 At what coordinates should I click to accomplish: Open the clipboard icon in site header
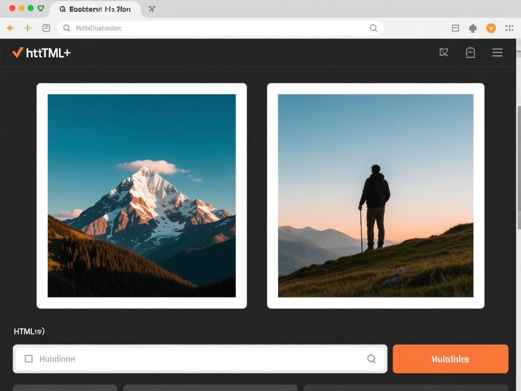click(x=470, y=52)
